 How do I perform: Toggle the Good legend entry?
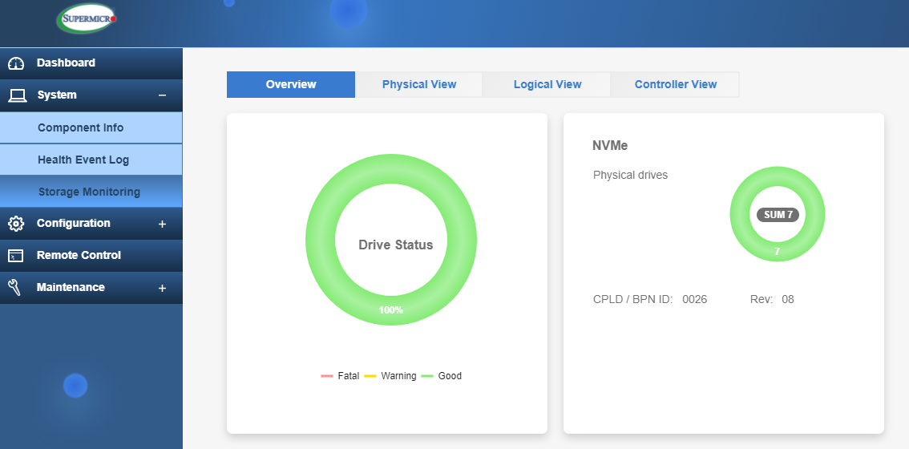point(442,375)
